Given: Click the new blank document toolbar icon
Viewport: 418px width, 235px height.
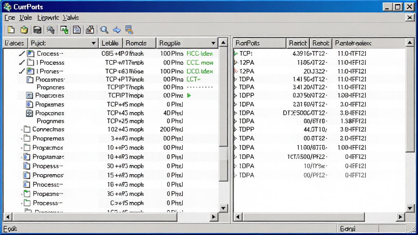Looking at the screenshot, I should [x=11, y=29].
